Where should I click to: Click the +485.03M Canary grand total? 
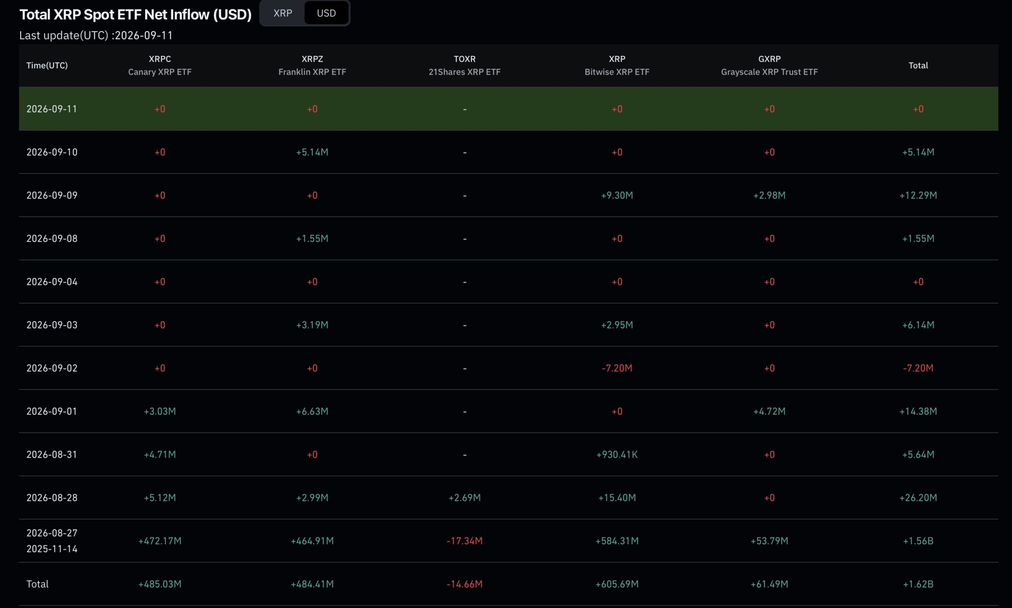click(x=160, y=584)
